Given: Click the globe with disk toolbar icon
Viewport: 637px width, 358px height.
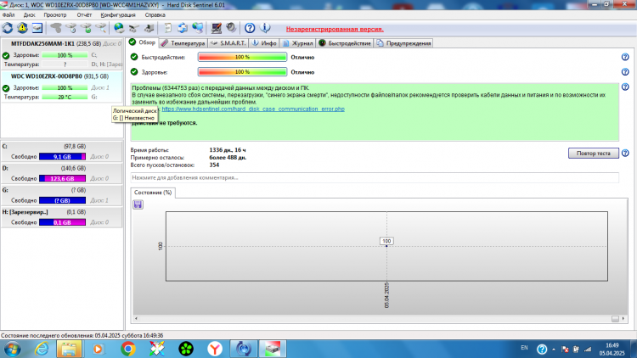Looking at the screenshot, I should (119, 28).
